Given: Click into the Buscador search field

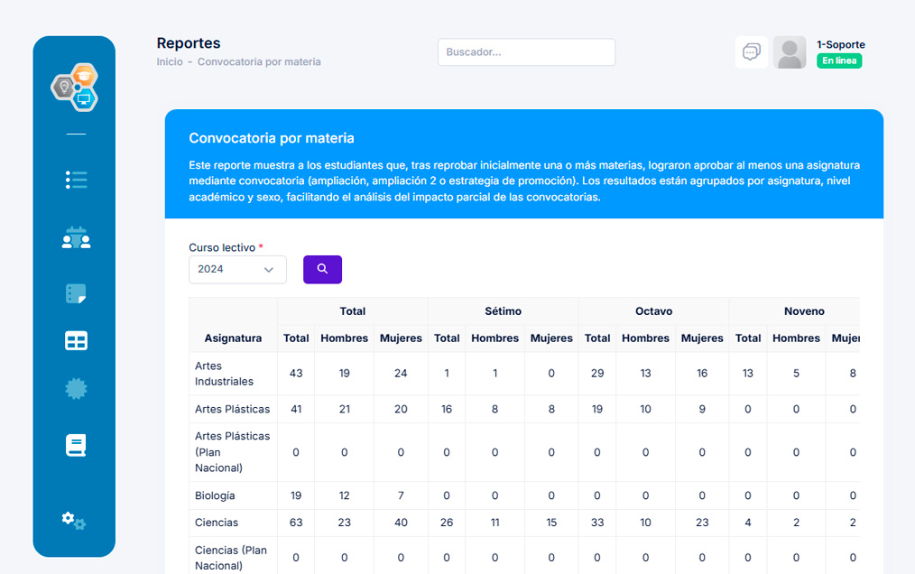Looking at the screenshot, I should coord(526,52).
